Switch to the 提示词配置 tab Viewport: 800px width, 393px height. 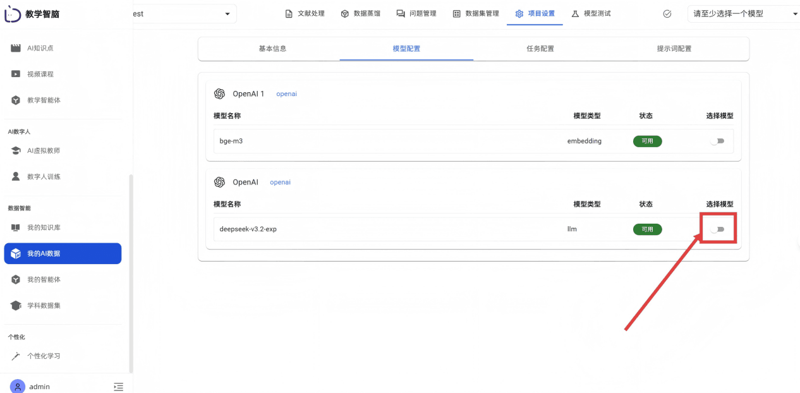click(x=674, y=49)
